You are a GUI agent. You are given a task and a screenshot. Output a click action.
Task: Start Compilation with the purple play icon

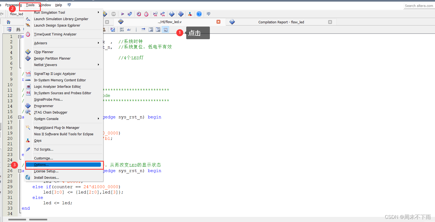pos(123,14)
